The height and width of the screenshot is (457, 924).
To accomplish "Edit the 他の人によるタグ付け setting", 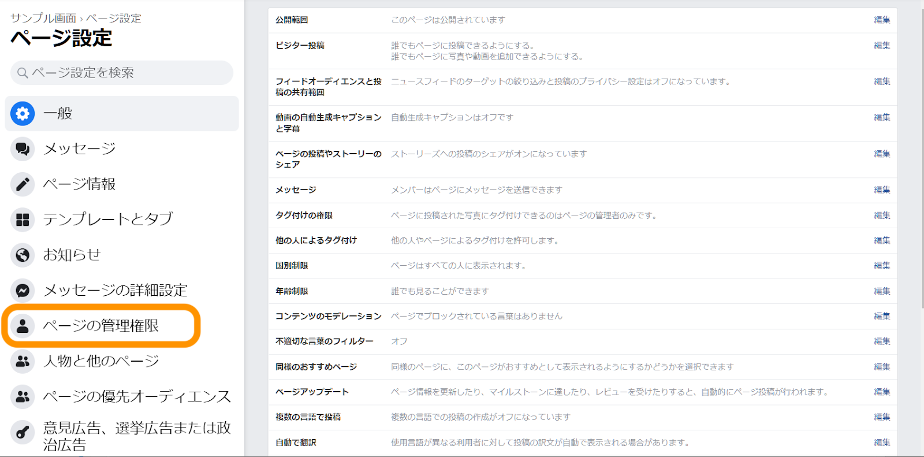I will coord(882,240).
